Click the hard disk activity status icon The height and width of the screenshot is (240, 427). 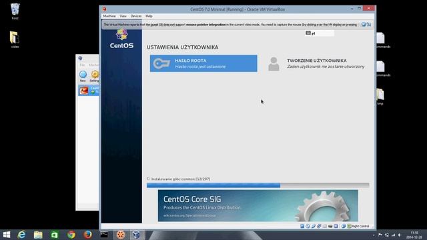click(x=302, y=226)
